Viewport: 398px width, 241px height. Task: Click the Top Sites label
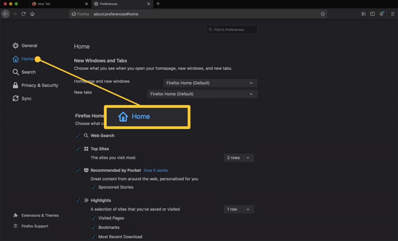click(x=100, y=149)
